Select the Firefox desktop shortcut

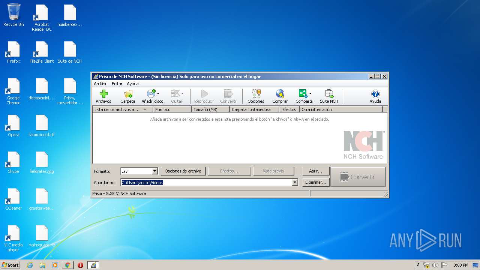point(13,52)
